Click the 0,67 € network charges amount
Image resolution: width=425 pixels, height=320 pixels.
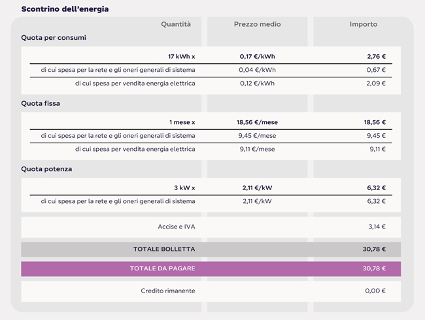tap(376, 70)
